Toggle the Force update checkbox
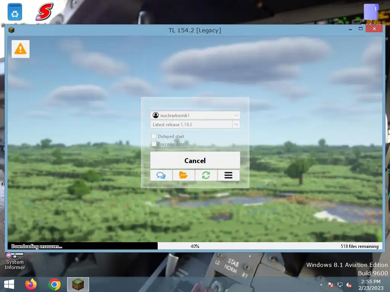This screenshot has width=390, height=292. pyautogui.click(x=154, y=144)
